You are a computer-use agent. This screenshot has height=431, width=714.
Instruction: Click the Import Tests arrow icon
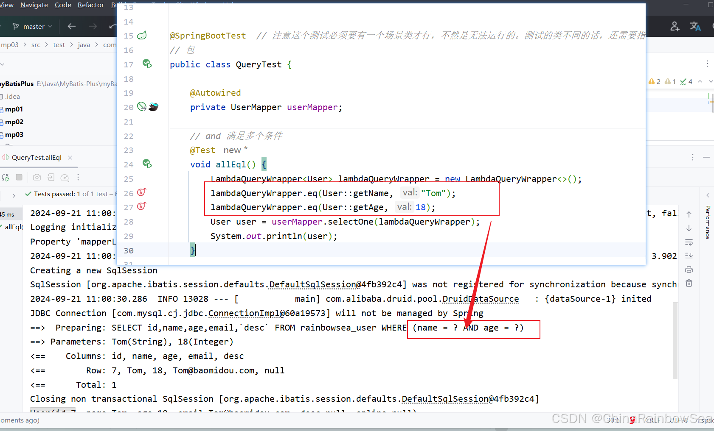51,177
